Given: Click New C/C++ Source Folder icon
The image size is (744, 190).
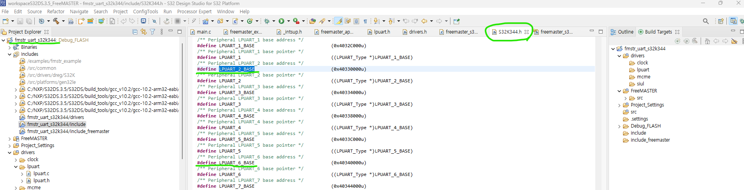Looking at the screenshot, I should 220,21.
